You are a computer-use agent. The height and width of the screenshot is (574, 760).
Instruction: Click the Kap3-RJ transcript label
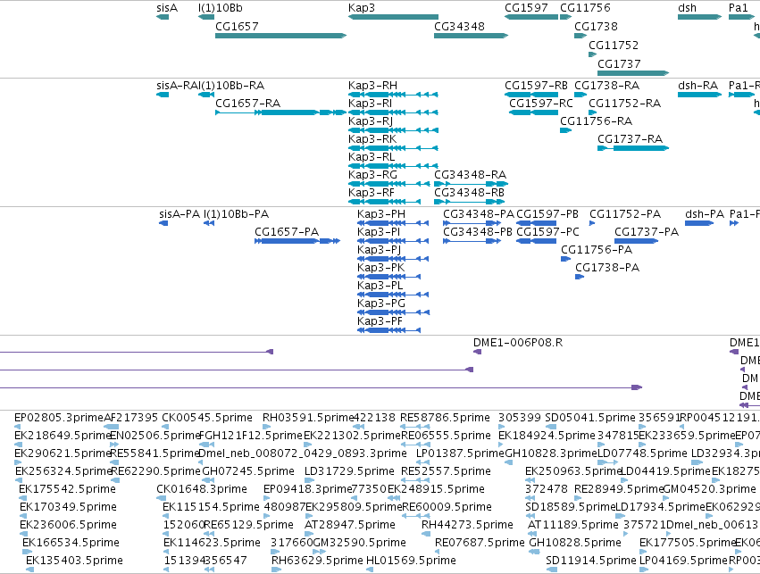(371, 121)
